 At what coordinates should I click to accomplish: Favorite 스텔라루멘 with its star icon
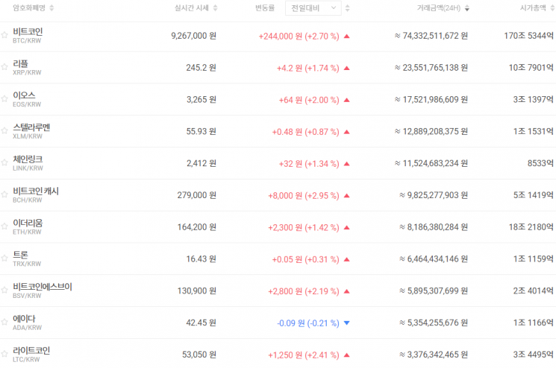pyautogui.click(x=4, y=130)
